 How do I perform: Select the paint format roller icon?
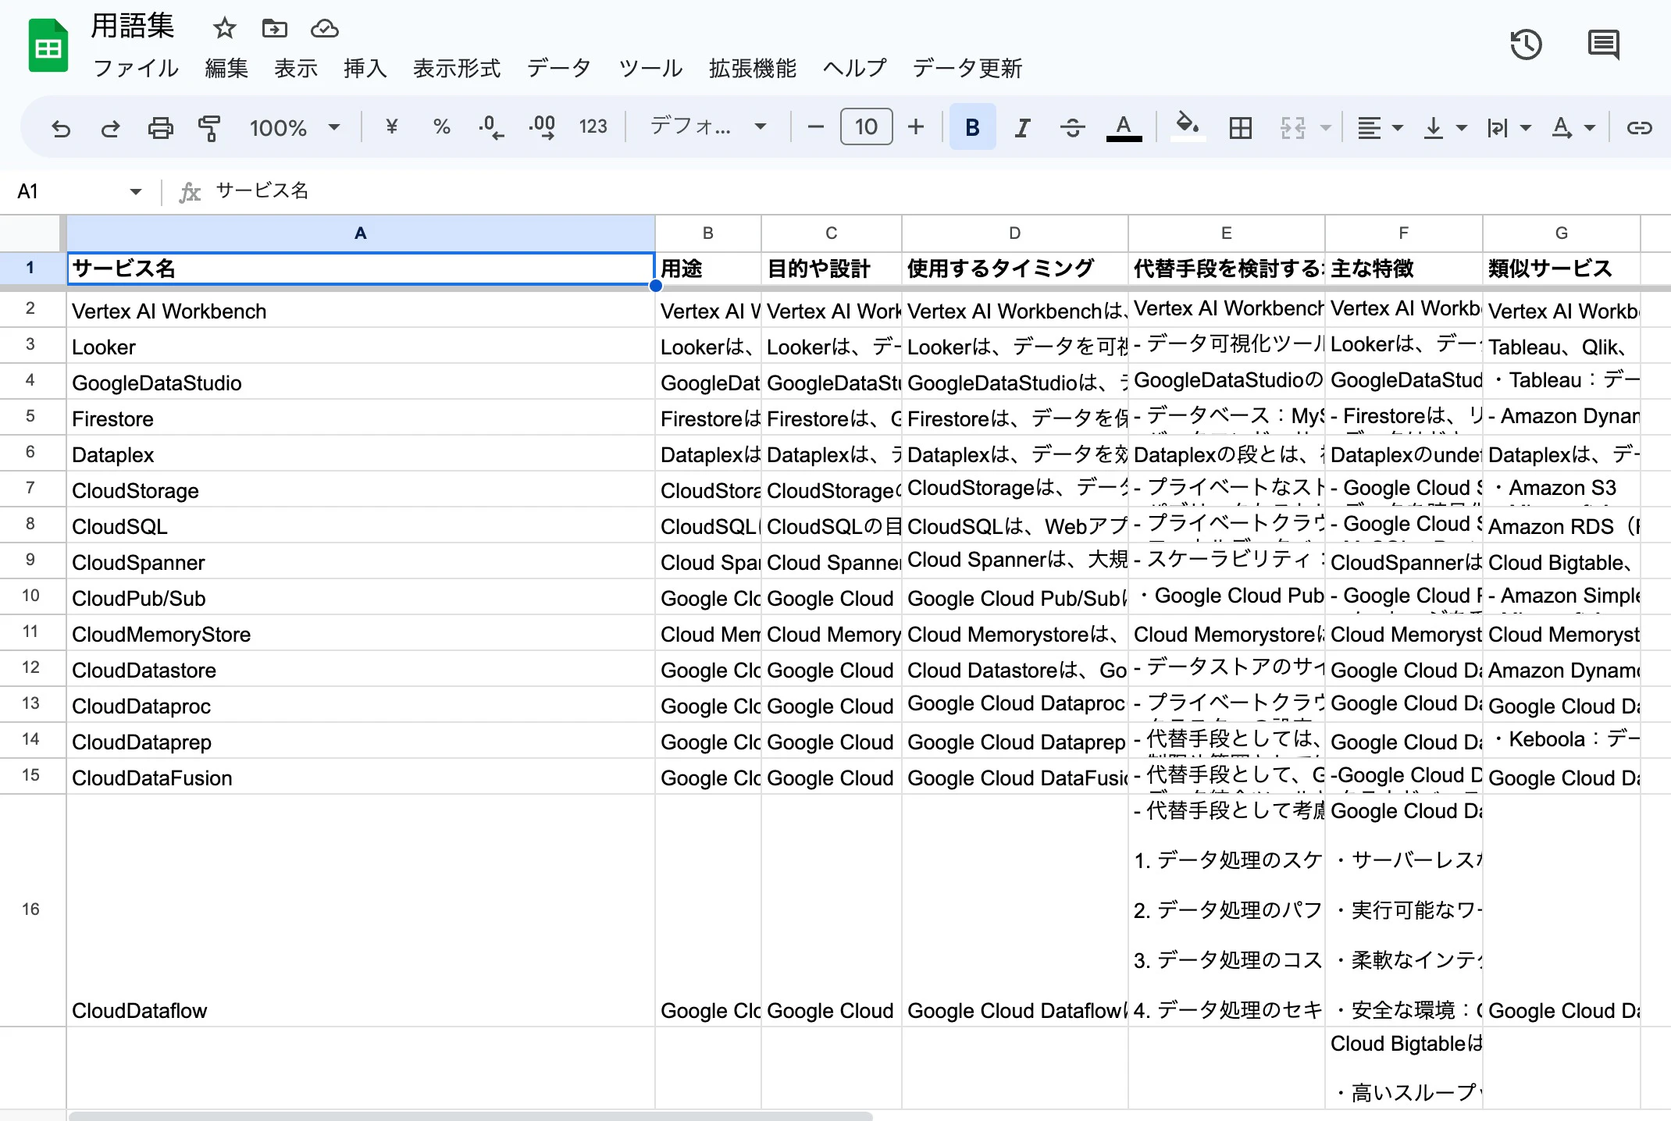209,127
